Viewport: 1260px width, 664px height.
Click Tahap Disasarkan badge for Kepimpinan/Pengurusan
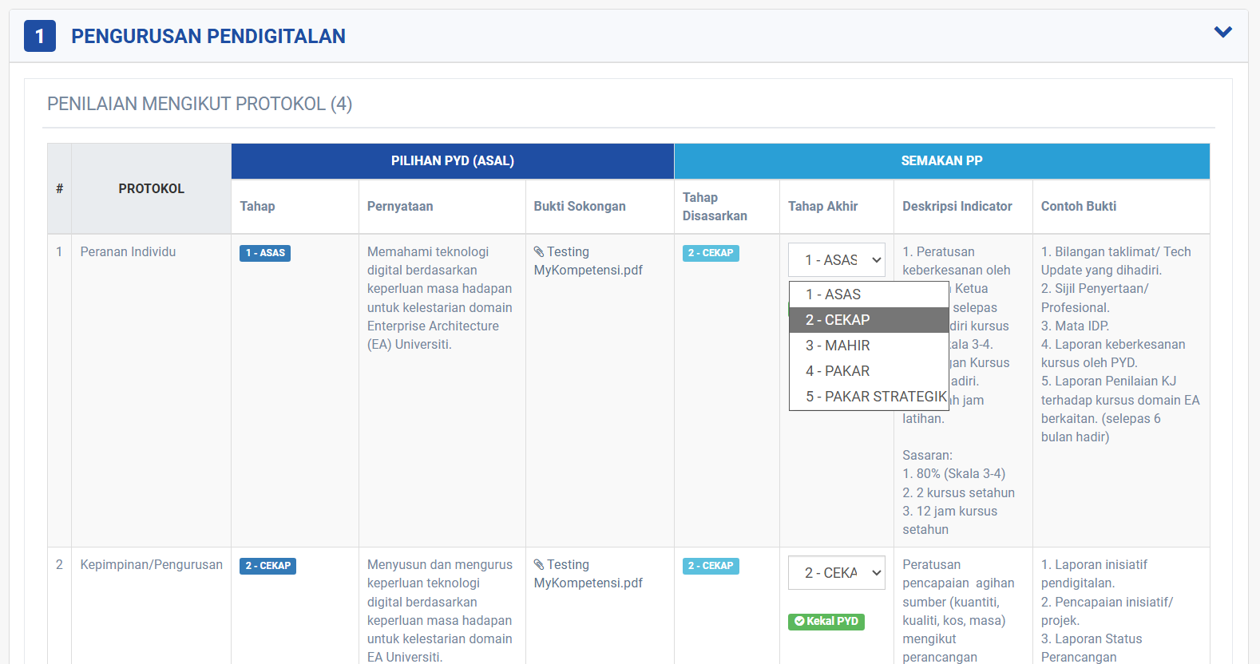pyautogui.click(x=711, y=566)
